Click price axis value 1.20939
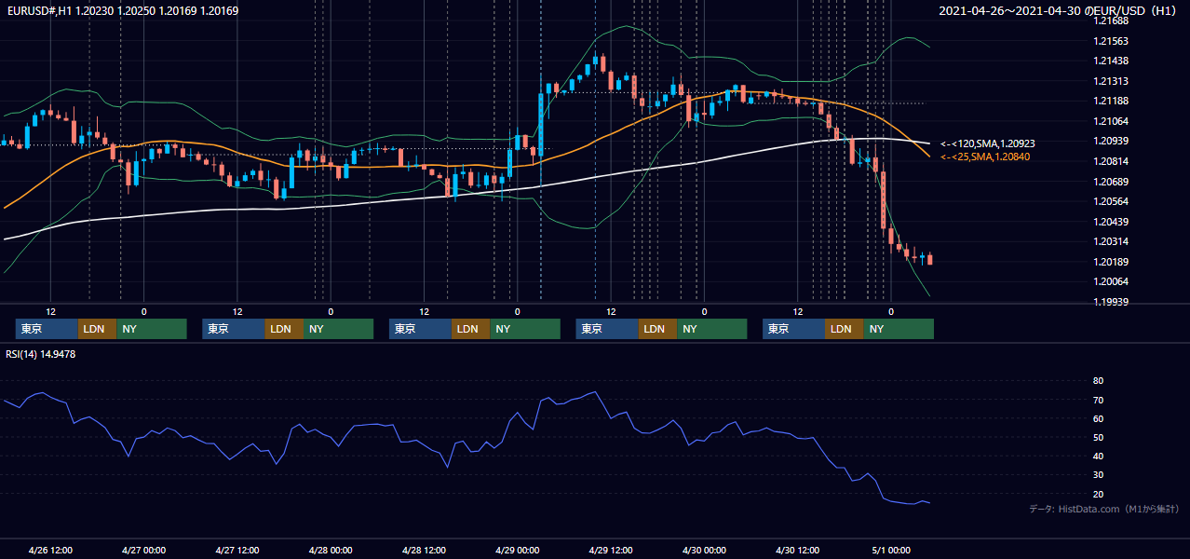Viewport: 1190px width, 559px height. 1111,141
